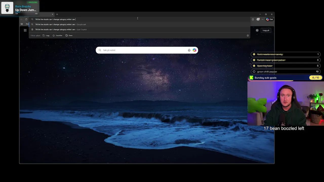Click the favorites bar icon left of Hvi
Viewport: 324px width, 182px height.
click(x=22, y=24)
